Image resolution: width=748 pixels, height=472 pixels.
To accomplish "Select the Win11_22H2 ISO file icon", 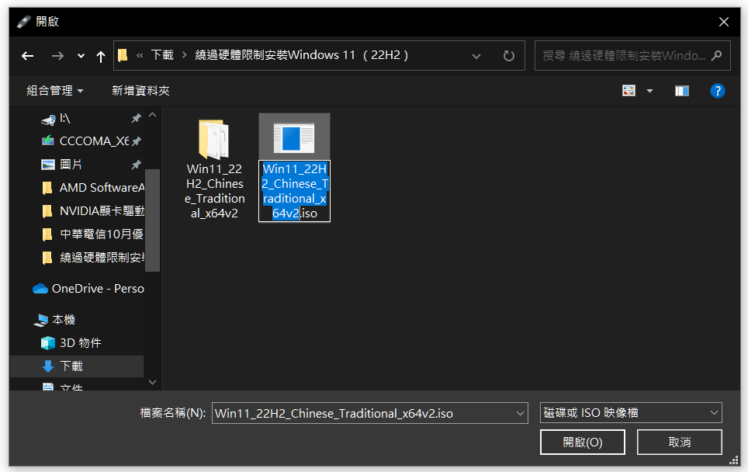I will (x=294, y=138).
